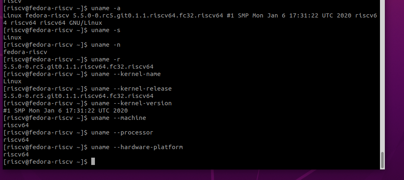This screenshot has width=404, height=180.
Task: Click the 'uname --hardware-platform' command
Action: click(137, 147)
